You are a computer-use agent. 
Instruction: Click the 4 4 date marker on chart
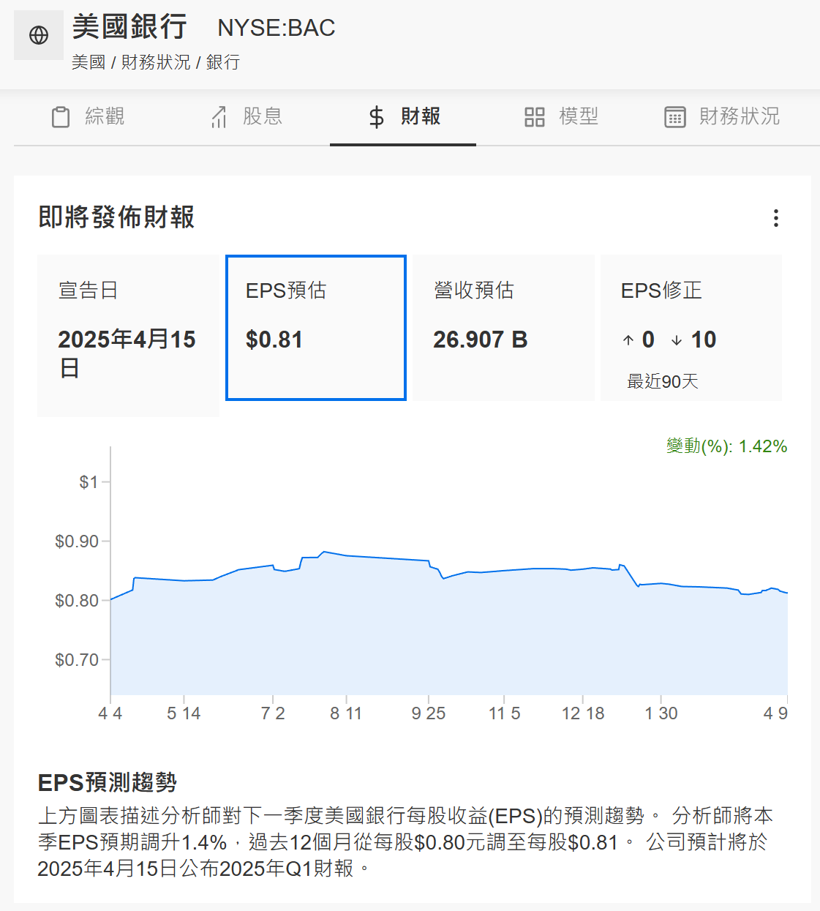(x=110, y=713)
